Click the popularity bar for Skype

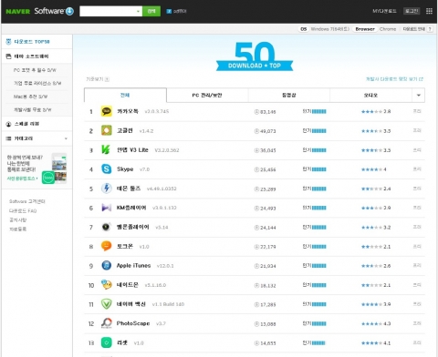point(318,169)
